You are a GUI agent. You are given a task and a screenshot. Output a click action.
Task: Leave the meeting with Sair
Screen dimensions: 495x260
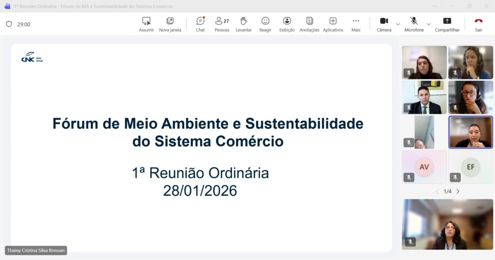tap(479, 24)
